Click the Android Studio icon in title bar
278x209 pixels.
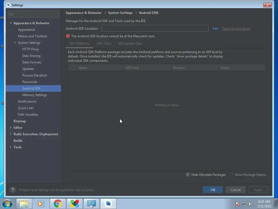(8, 5)
